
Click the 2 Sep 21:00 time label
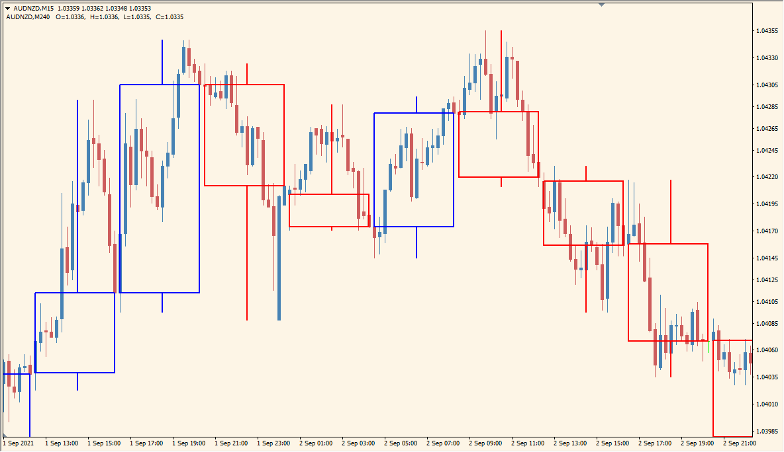tap(739, 443)
